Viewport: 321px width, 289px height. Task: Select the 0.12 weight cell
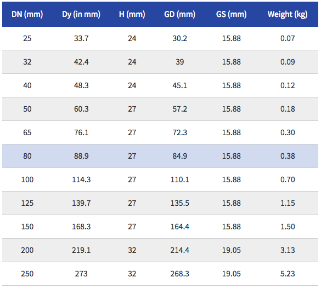pos(288,85)
